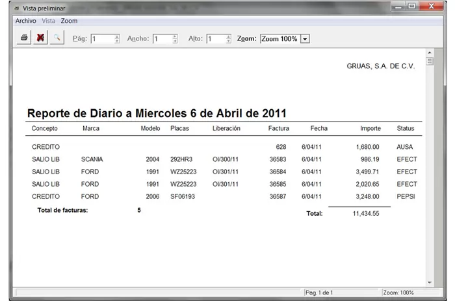This screenshot has height=301, width=455.
Task: Maximize the Vista preliminar window
Action: click(x=412, y=7)
